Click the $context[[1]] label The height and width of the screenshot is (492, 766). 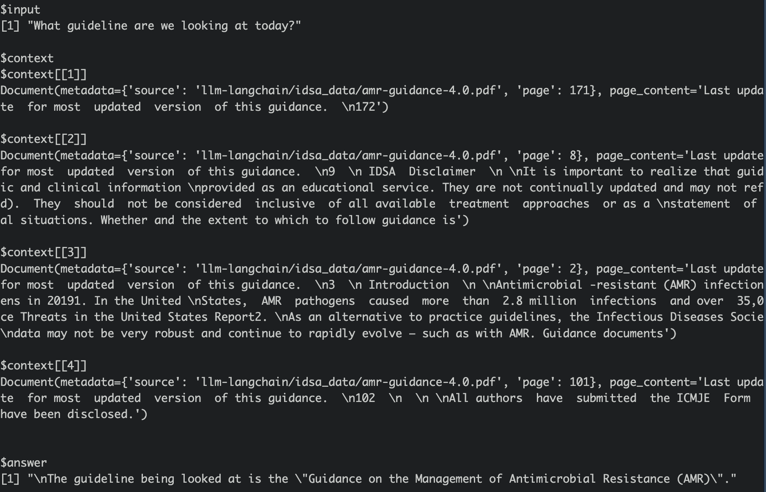44,74
